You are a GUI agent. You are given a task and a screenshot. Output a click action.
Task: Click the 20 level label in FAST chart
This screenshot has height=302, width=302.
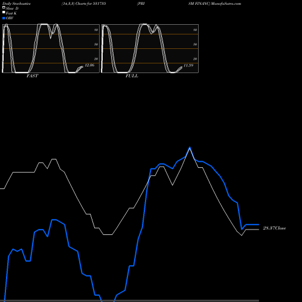click(96, 59)
